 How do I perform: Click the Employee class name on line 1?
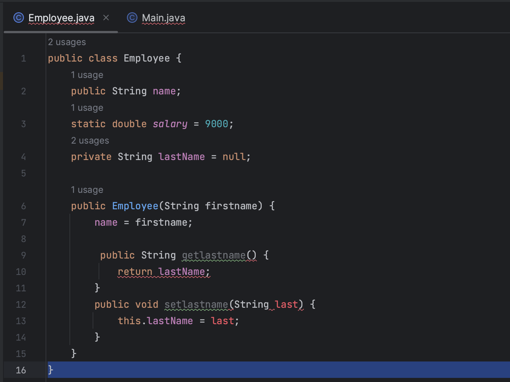coord(146,58)
